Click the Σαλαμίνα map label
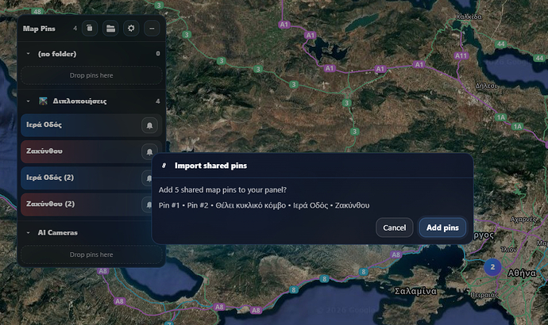 click(x=415, y=291)
